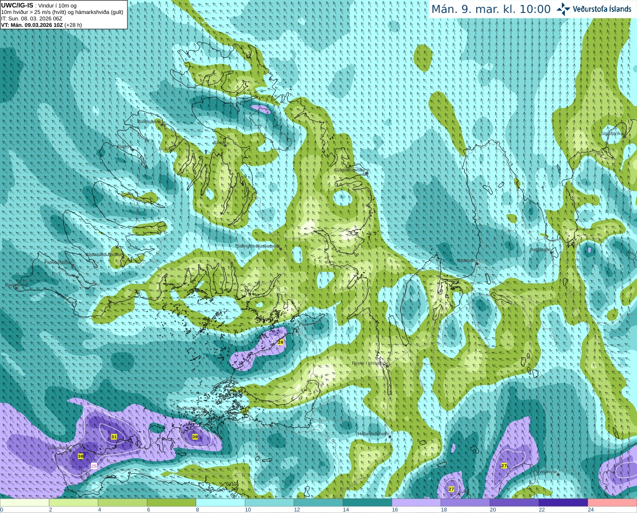637x513 pixels.
Task: Select the 8–10 m/s legend color
Action: coord(221,502)
